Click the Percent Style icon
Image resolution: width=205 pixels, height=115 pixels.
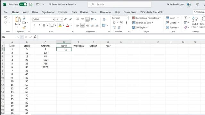pyautogui.click(x=122, y=23)
